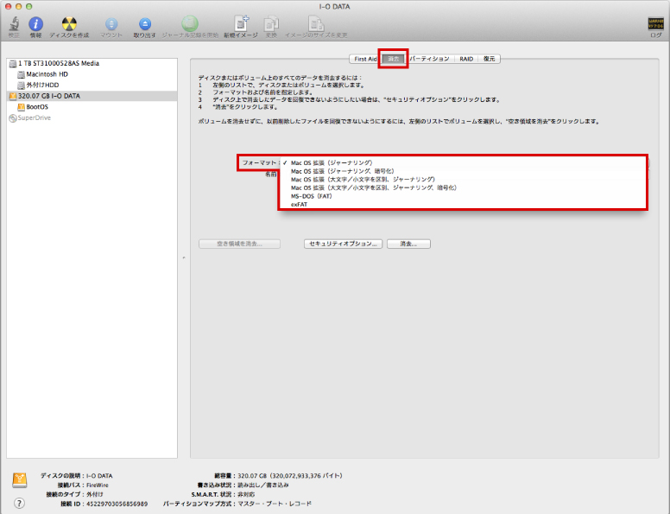This screenshot has height=514, width=670.
Task: Open the RAID tab
Action: pyautogui.click(x=465, y=59)
